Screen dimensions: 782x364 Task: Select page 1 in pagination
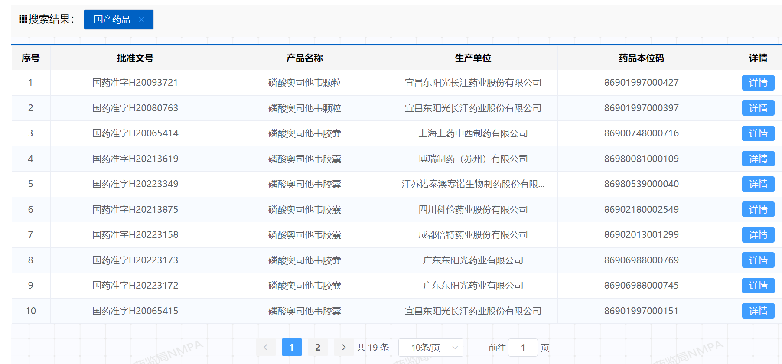pyautogui.click(x=292, y=347)
